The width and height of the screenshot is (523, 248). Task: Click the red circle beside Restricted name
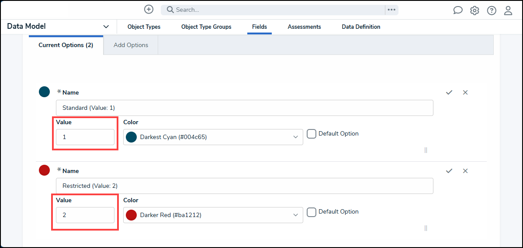pyautogui.click(x=45, y=170)
